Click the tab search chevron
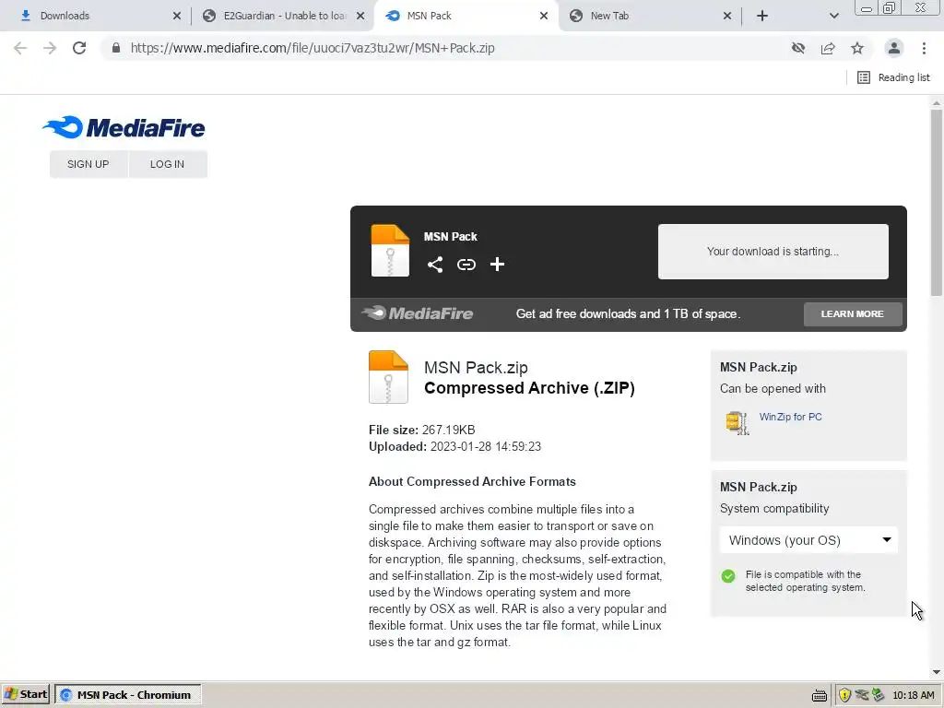This screenshot has height=708, width=944. pyautogui.click(x=833, y=16)
